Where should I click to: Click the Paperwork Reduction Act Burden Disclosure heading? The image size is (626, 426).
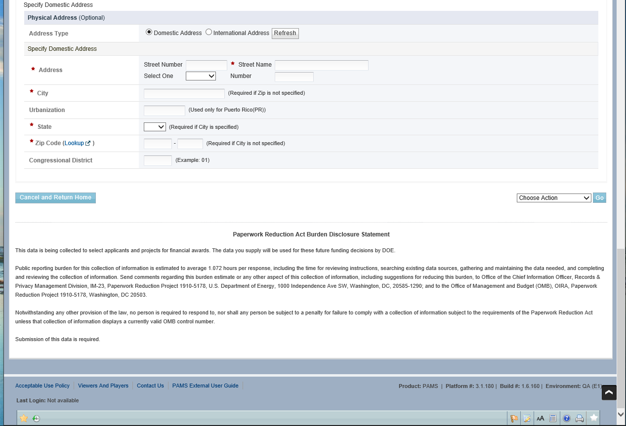point(311,234)
